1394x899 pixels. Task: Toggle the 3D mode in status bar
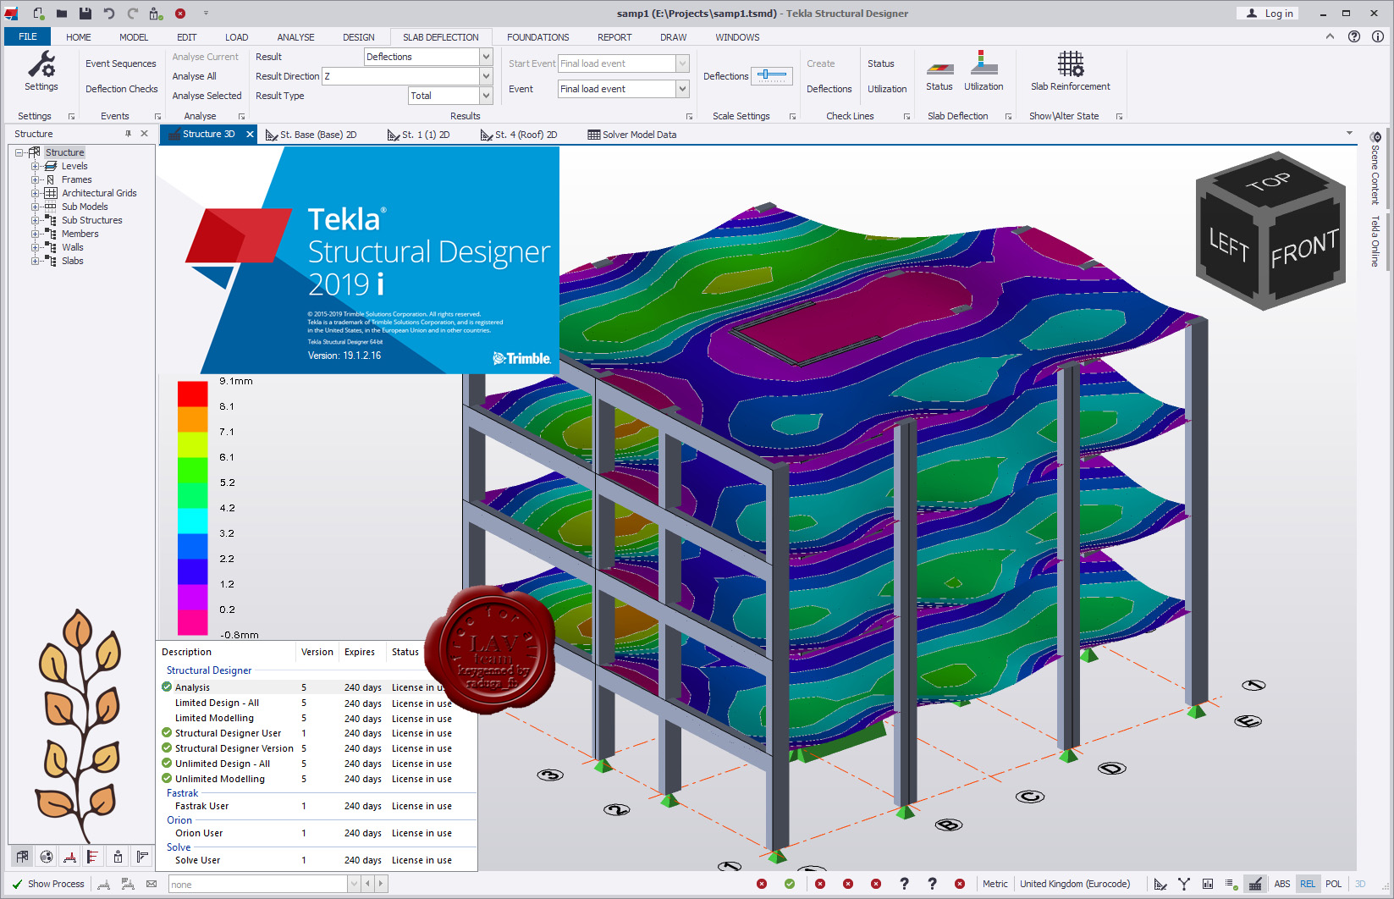point(1360,884)
